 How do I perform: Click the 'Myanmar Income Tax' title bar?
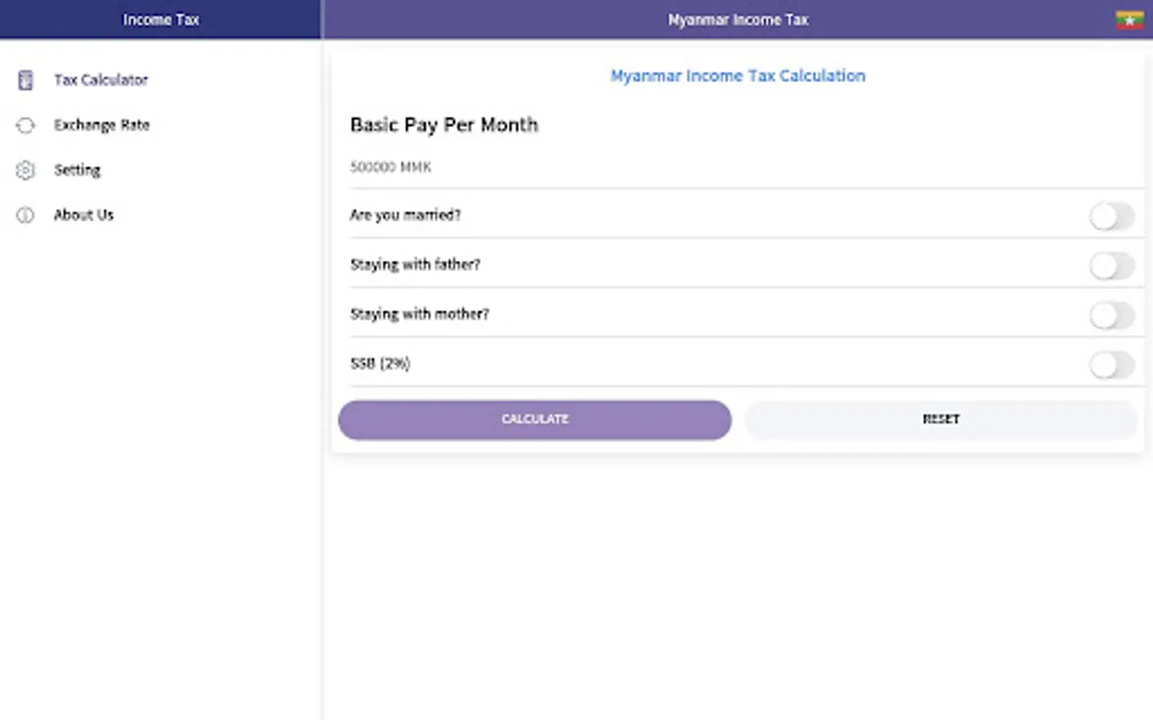pyautogui.click(x=737, y=20)
